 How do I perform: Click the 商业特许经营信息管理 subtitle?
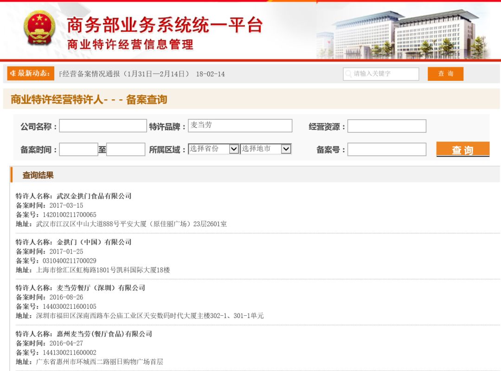pyautogui.click(x=130, y=44)
